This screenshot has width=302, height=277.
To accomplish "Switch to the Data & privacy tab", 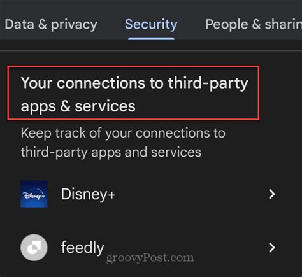I will coord(51,24).
